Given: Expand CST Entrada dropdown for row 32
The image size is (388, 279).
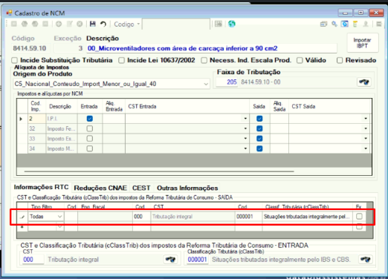Looking at the screenshot, I should click(245, 128).
